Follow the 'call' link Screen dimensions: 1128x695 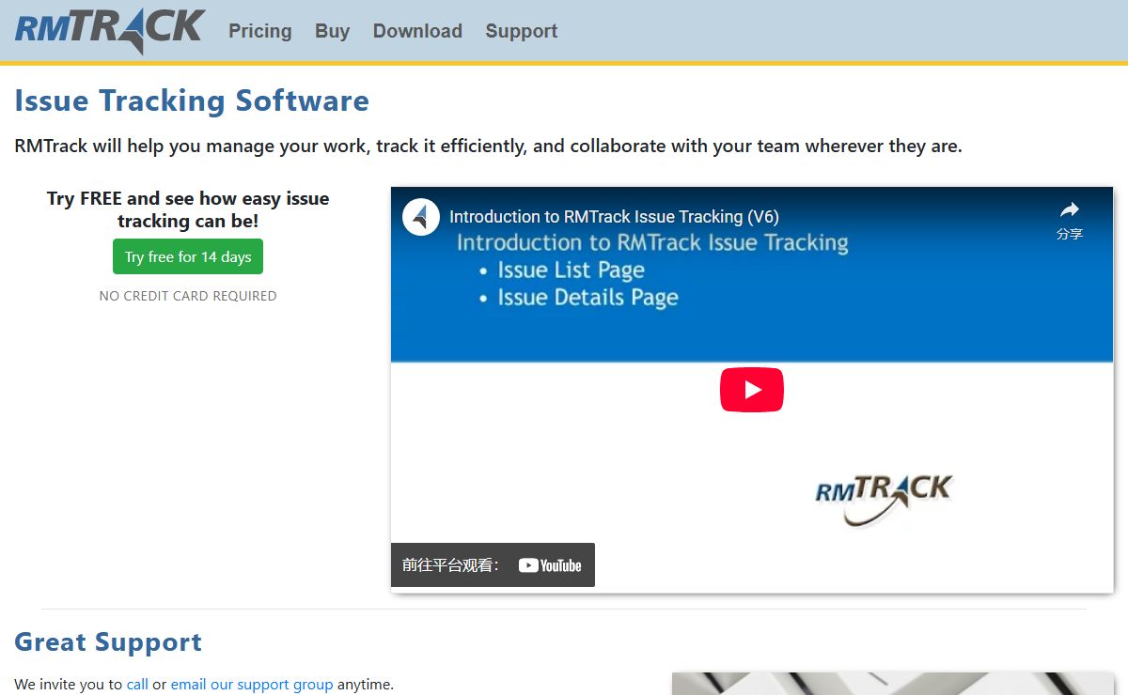137,684
